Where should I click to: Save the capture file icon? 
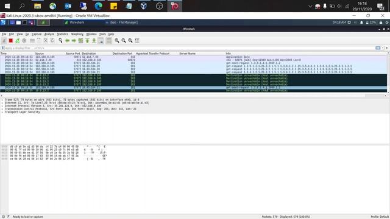39,41
